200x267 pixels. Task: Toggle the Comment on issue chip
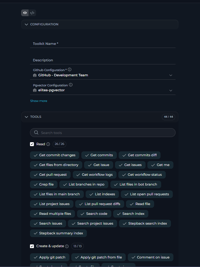(x=150, y=257)
